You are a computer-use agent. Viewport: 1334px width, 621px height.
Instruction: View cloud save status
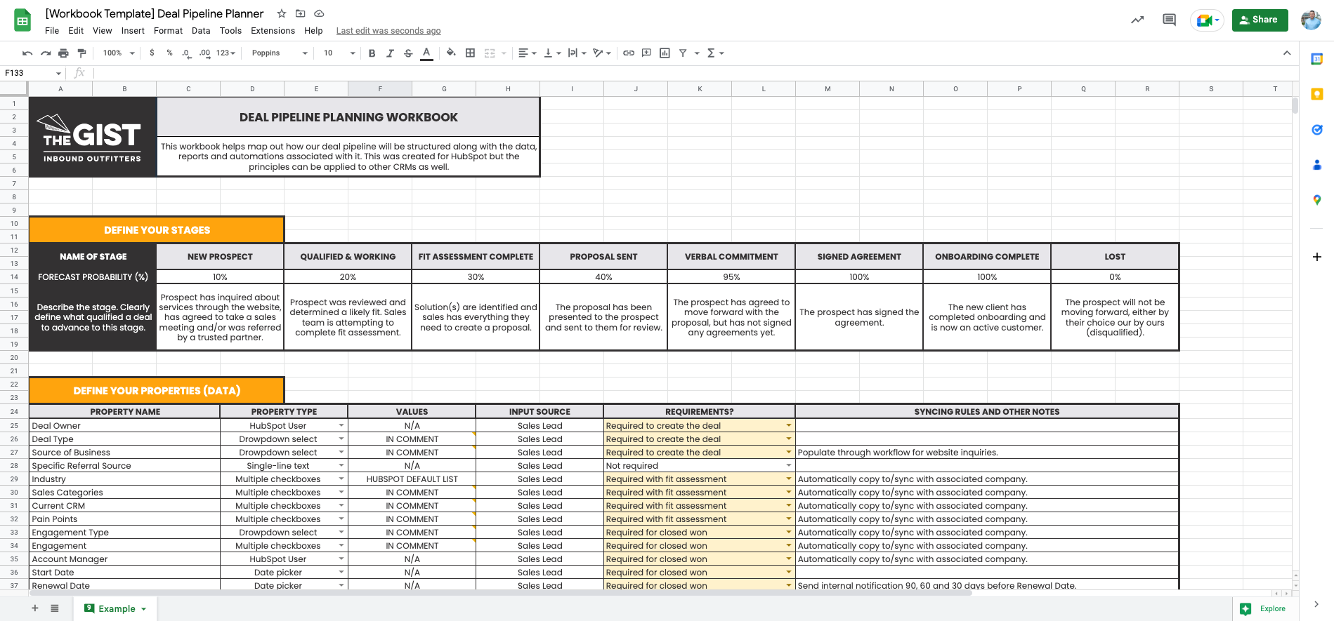(x=319, y=13)
